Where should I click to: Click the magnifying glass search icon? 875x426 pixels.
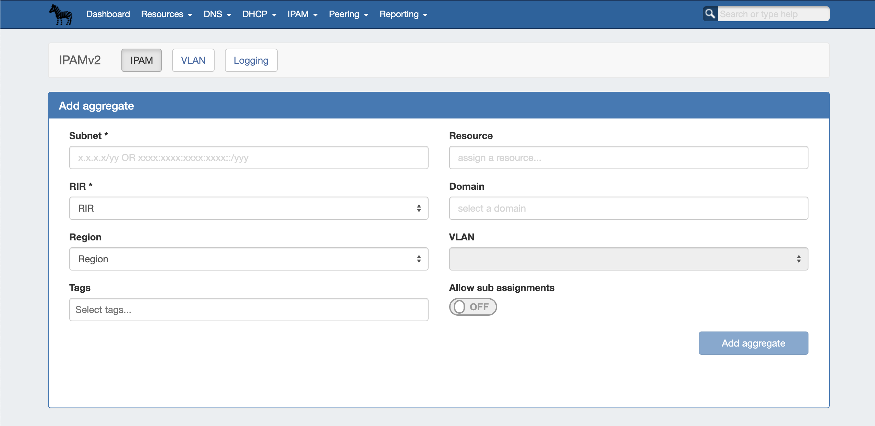coord(710,14)
